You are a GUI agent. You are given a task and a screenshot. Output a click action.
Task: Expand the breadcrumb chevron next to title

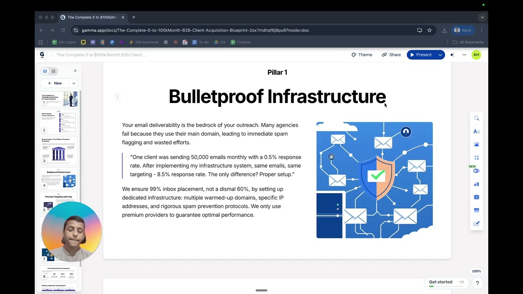(x=52, y=55)
